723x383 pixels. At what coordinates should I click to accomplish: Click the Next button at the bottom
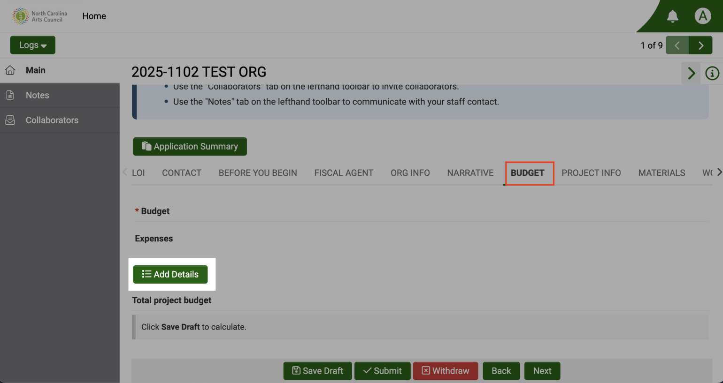542,371
